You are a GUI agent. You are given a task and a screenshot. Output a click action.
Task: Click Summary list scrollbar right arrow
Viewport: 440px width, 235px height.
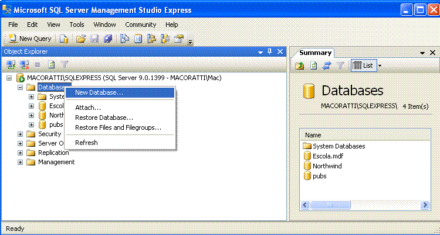(425, 205)
